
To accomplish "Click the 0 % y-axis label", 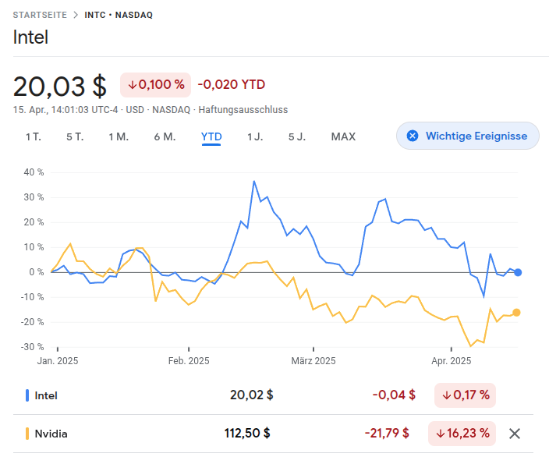I will 37,272.
